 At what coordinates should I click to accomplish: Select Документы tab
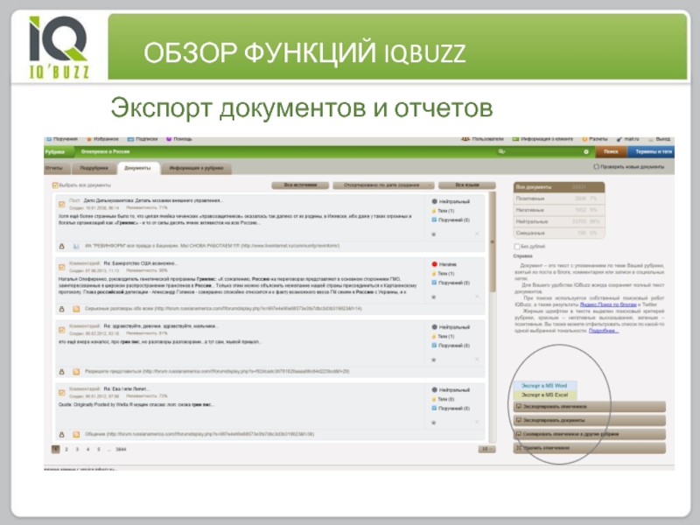(x=137, y=168)
